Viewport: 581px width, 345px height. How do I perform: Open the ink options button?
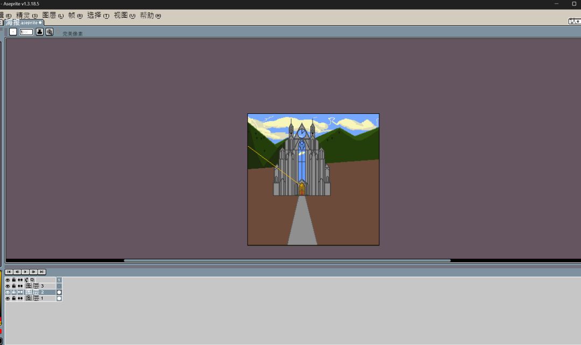tap(39, 32)
